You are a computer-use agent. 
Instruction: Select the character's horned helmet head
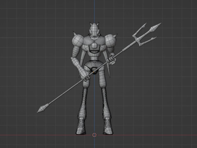pyautogui.click(x=94, y=30)
